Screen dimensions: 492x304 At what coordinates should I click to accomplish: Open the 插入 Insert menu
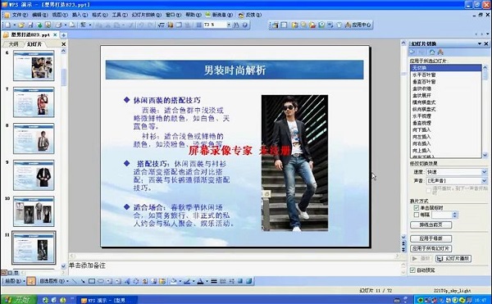(x=80, y=15)
